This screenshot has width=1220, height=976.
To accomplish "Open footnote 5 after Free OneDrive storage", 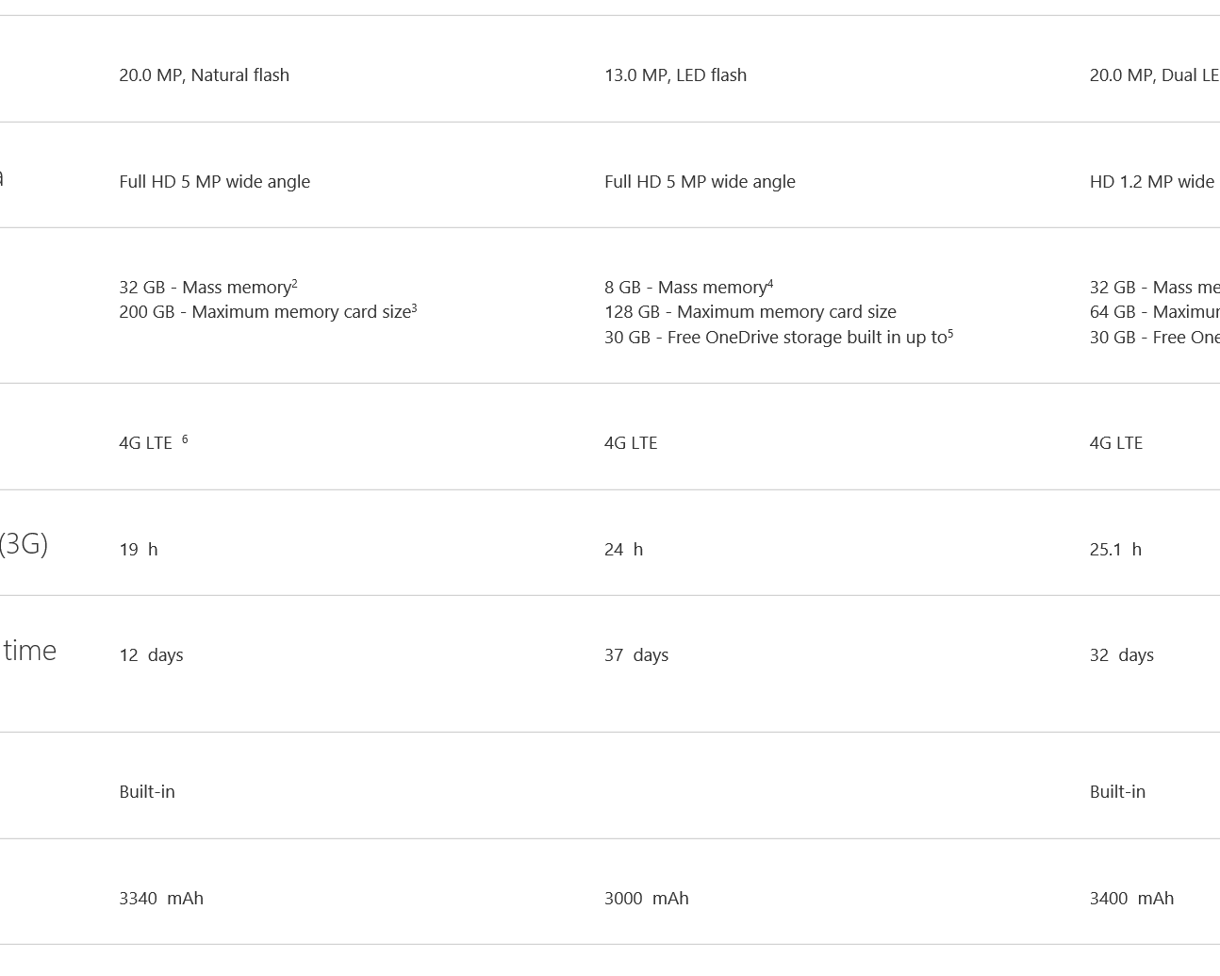I will point(950,333).
